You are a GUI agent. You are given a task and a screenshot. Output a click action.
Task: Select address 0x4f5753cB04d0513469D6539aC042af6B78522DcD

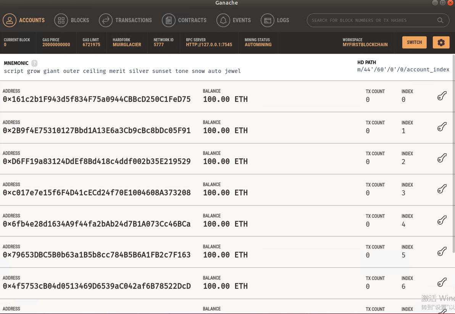[x=97, y=286]
